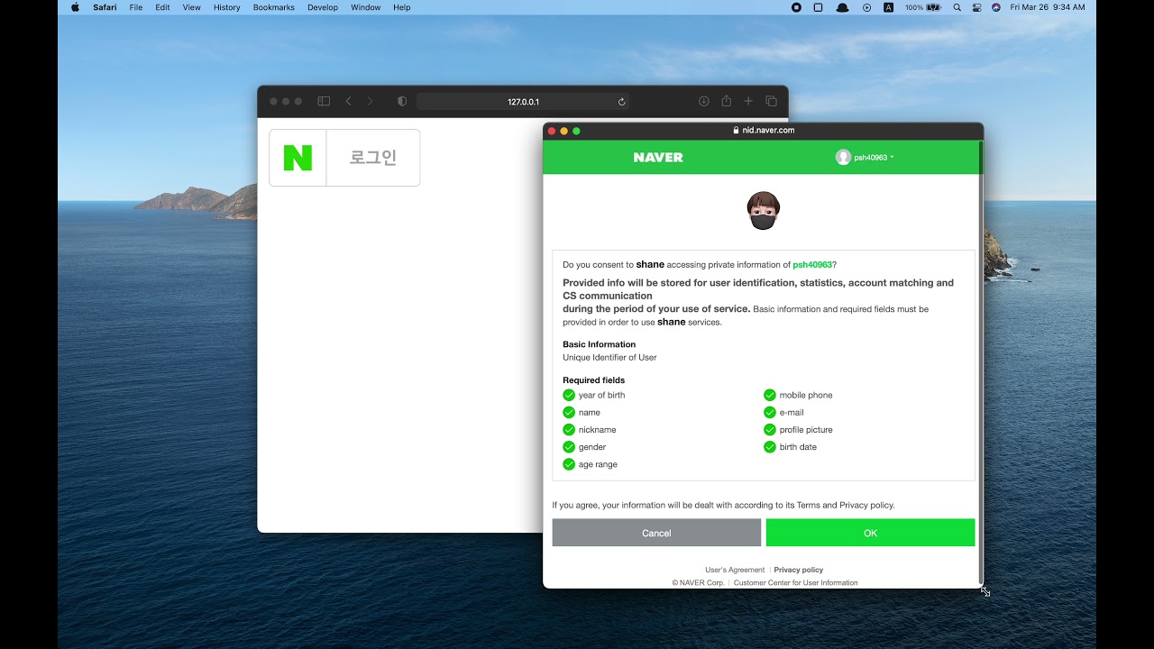Open the Edit menu
This screenshot has height=649, width=1154.
(x=162, y=7)
